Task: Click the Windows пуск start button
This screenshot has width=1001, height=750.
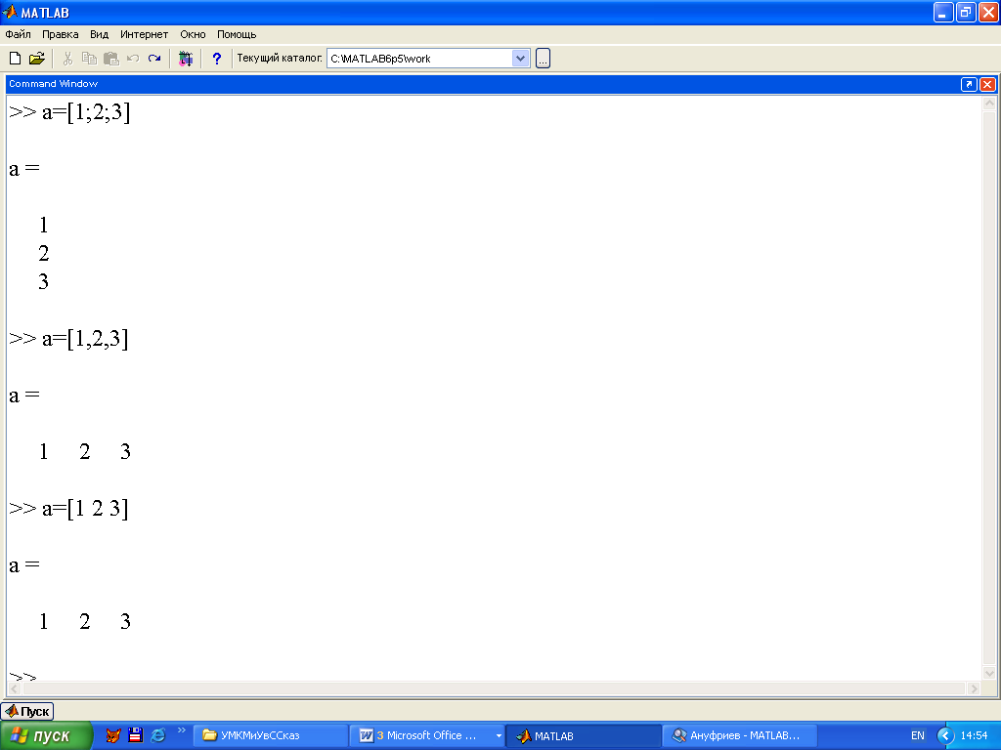Action: [x=46, y=735]
